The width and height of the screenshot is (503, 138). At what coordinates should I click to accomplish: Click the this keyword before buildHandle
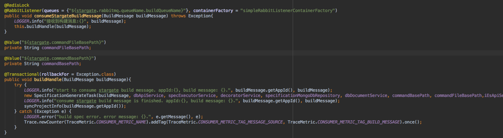pos(19,27)
